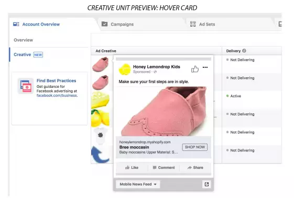The width and height of the screenshot is (294, 198).
Task: Click the thumbs-up page like icon
Action: (195, 69)
